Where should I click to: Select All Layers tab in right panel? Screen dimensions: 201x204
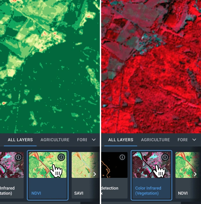pos(121,140)
